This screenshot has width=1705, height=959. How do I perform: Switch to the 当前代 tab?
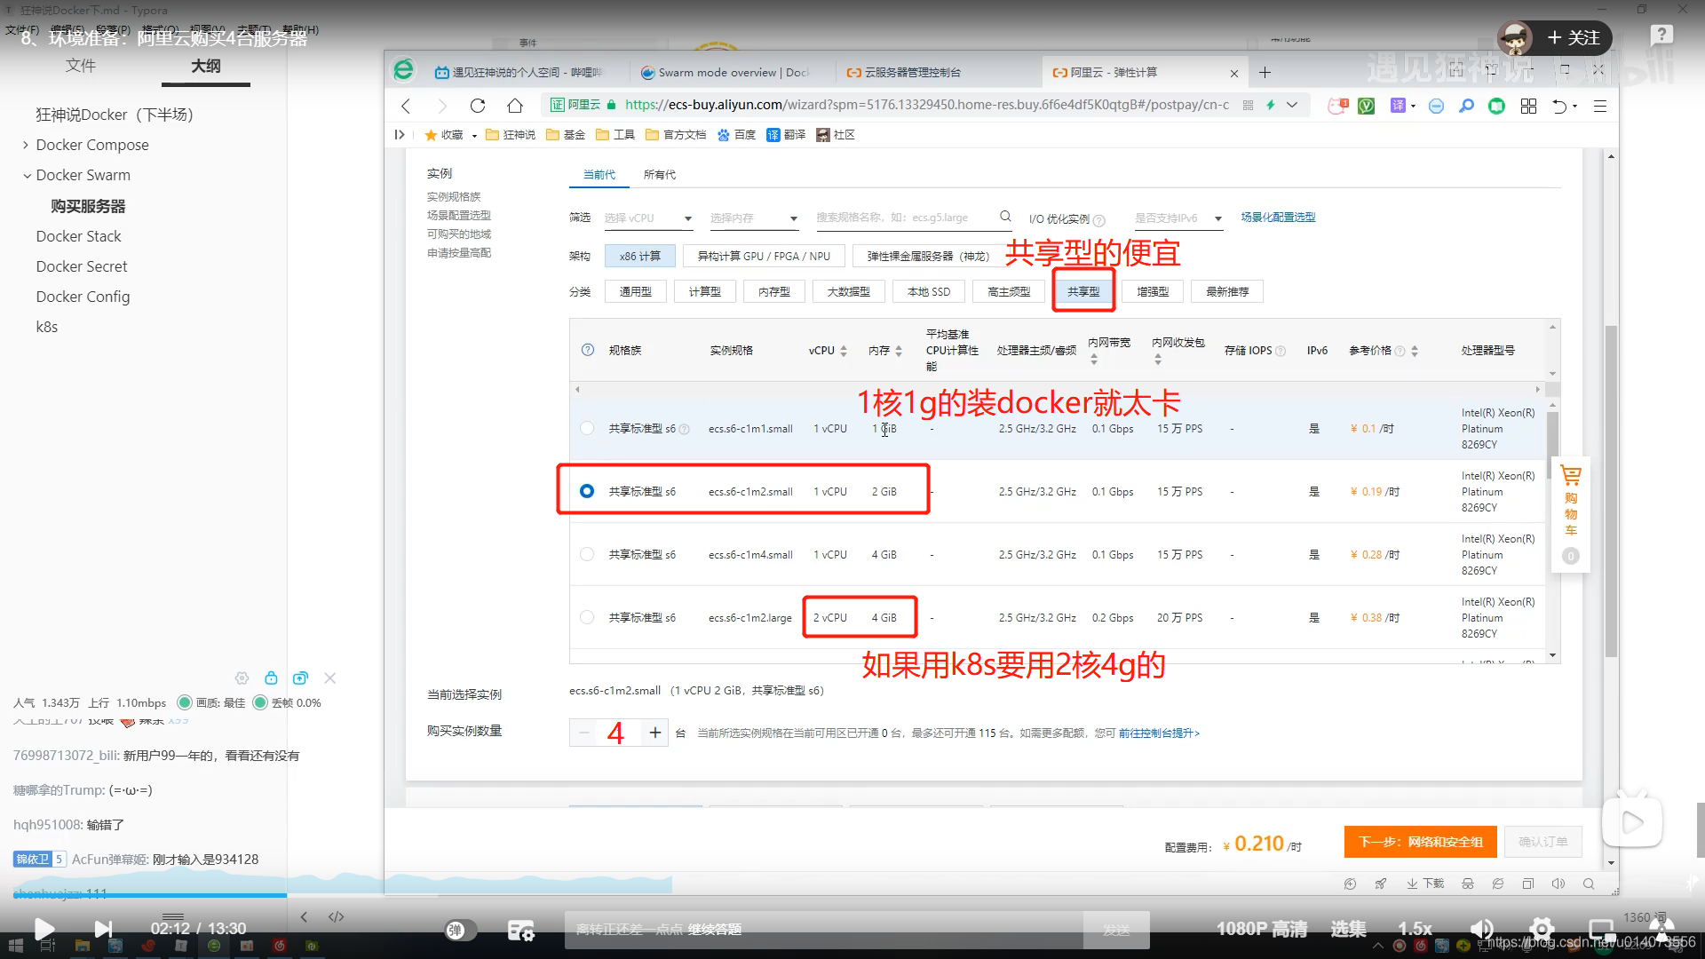[x=599, y=175]
